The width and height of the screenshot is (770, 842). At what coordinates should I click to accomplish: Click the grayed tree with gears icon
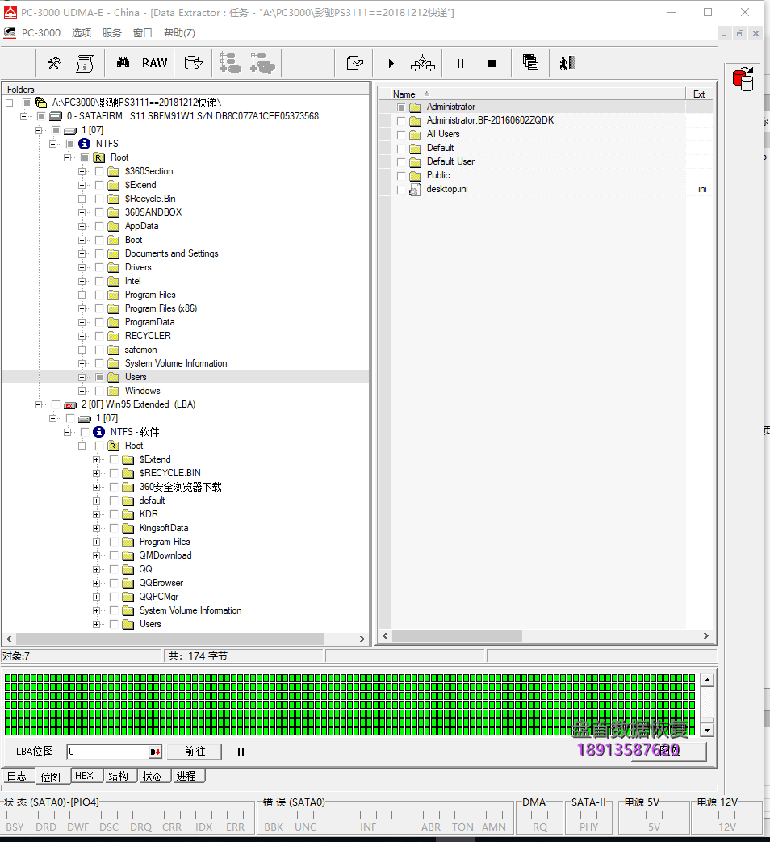coord(262,63)
